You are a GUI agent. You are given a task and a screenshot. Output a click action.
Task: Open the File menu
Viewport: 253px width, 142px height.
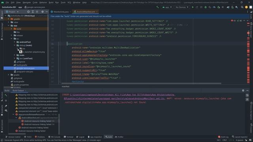(7, 3)
